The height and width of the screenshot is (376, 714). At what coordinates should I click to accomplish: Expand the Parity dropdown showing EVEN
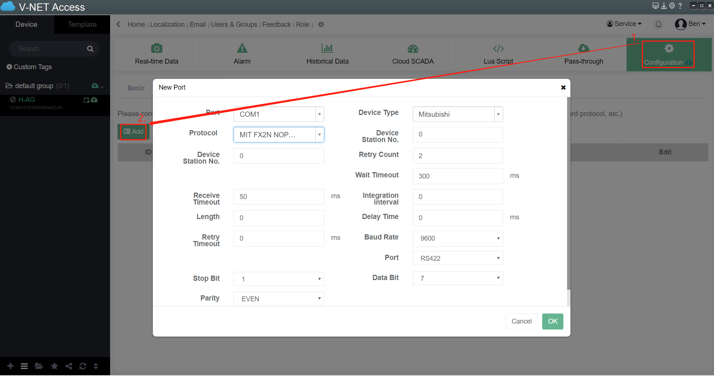pos(279,299)
